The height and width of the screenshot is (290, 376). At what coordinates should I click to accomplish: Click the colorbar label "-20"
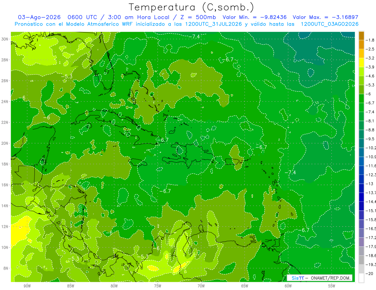click(x=370, y=273)
